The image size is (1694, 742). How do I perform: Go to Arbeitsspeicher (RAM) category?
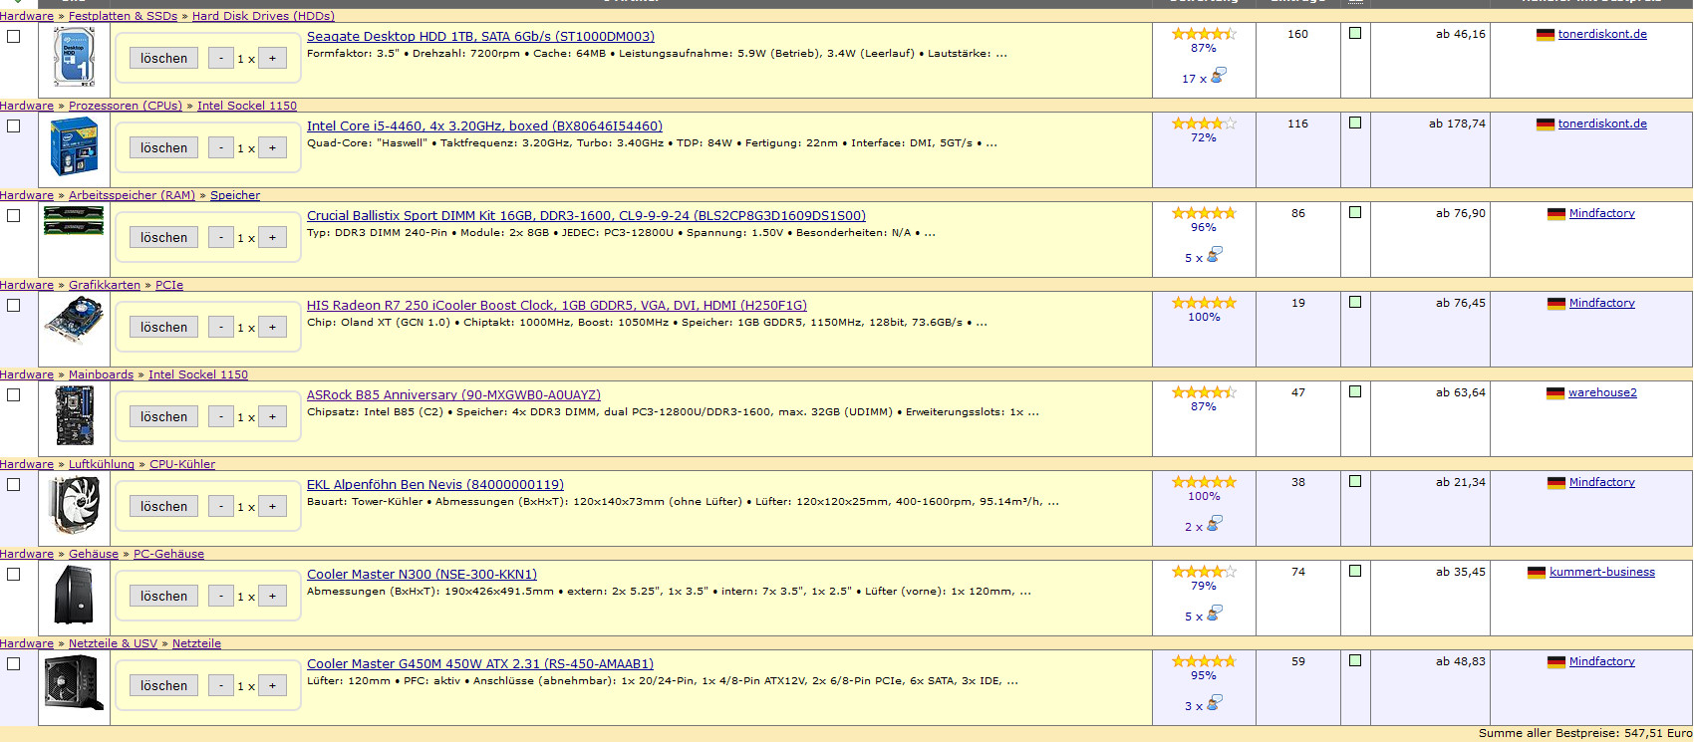(x=132, y=195)
